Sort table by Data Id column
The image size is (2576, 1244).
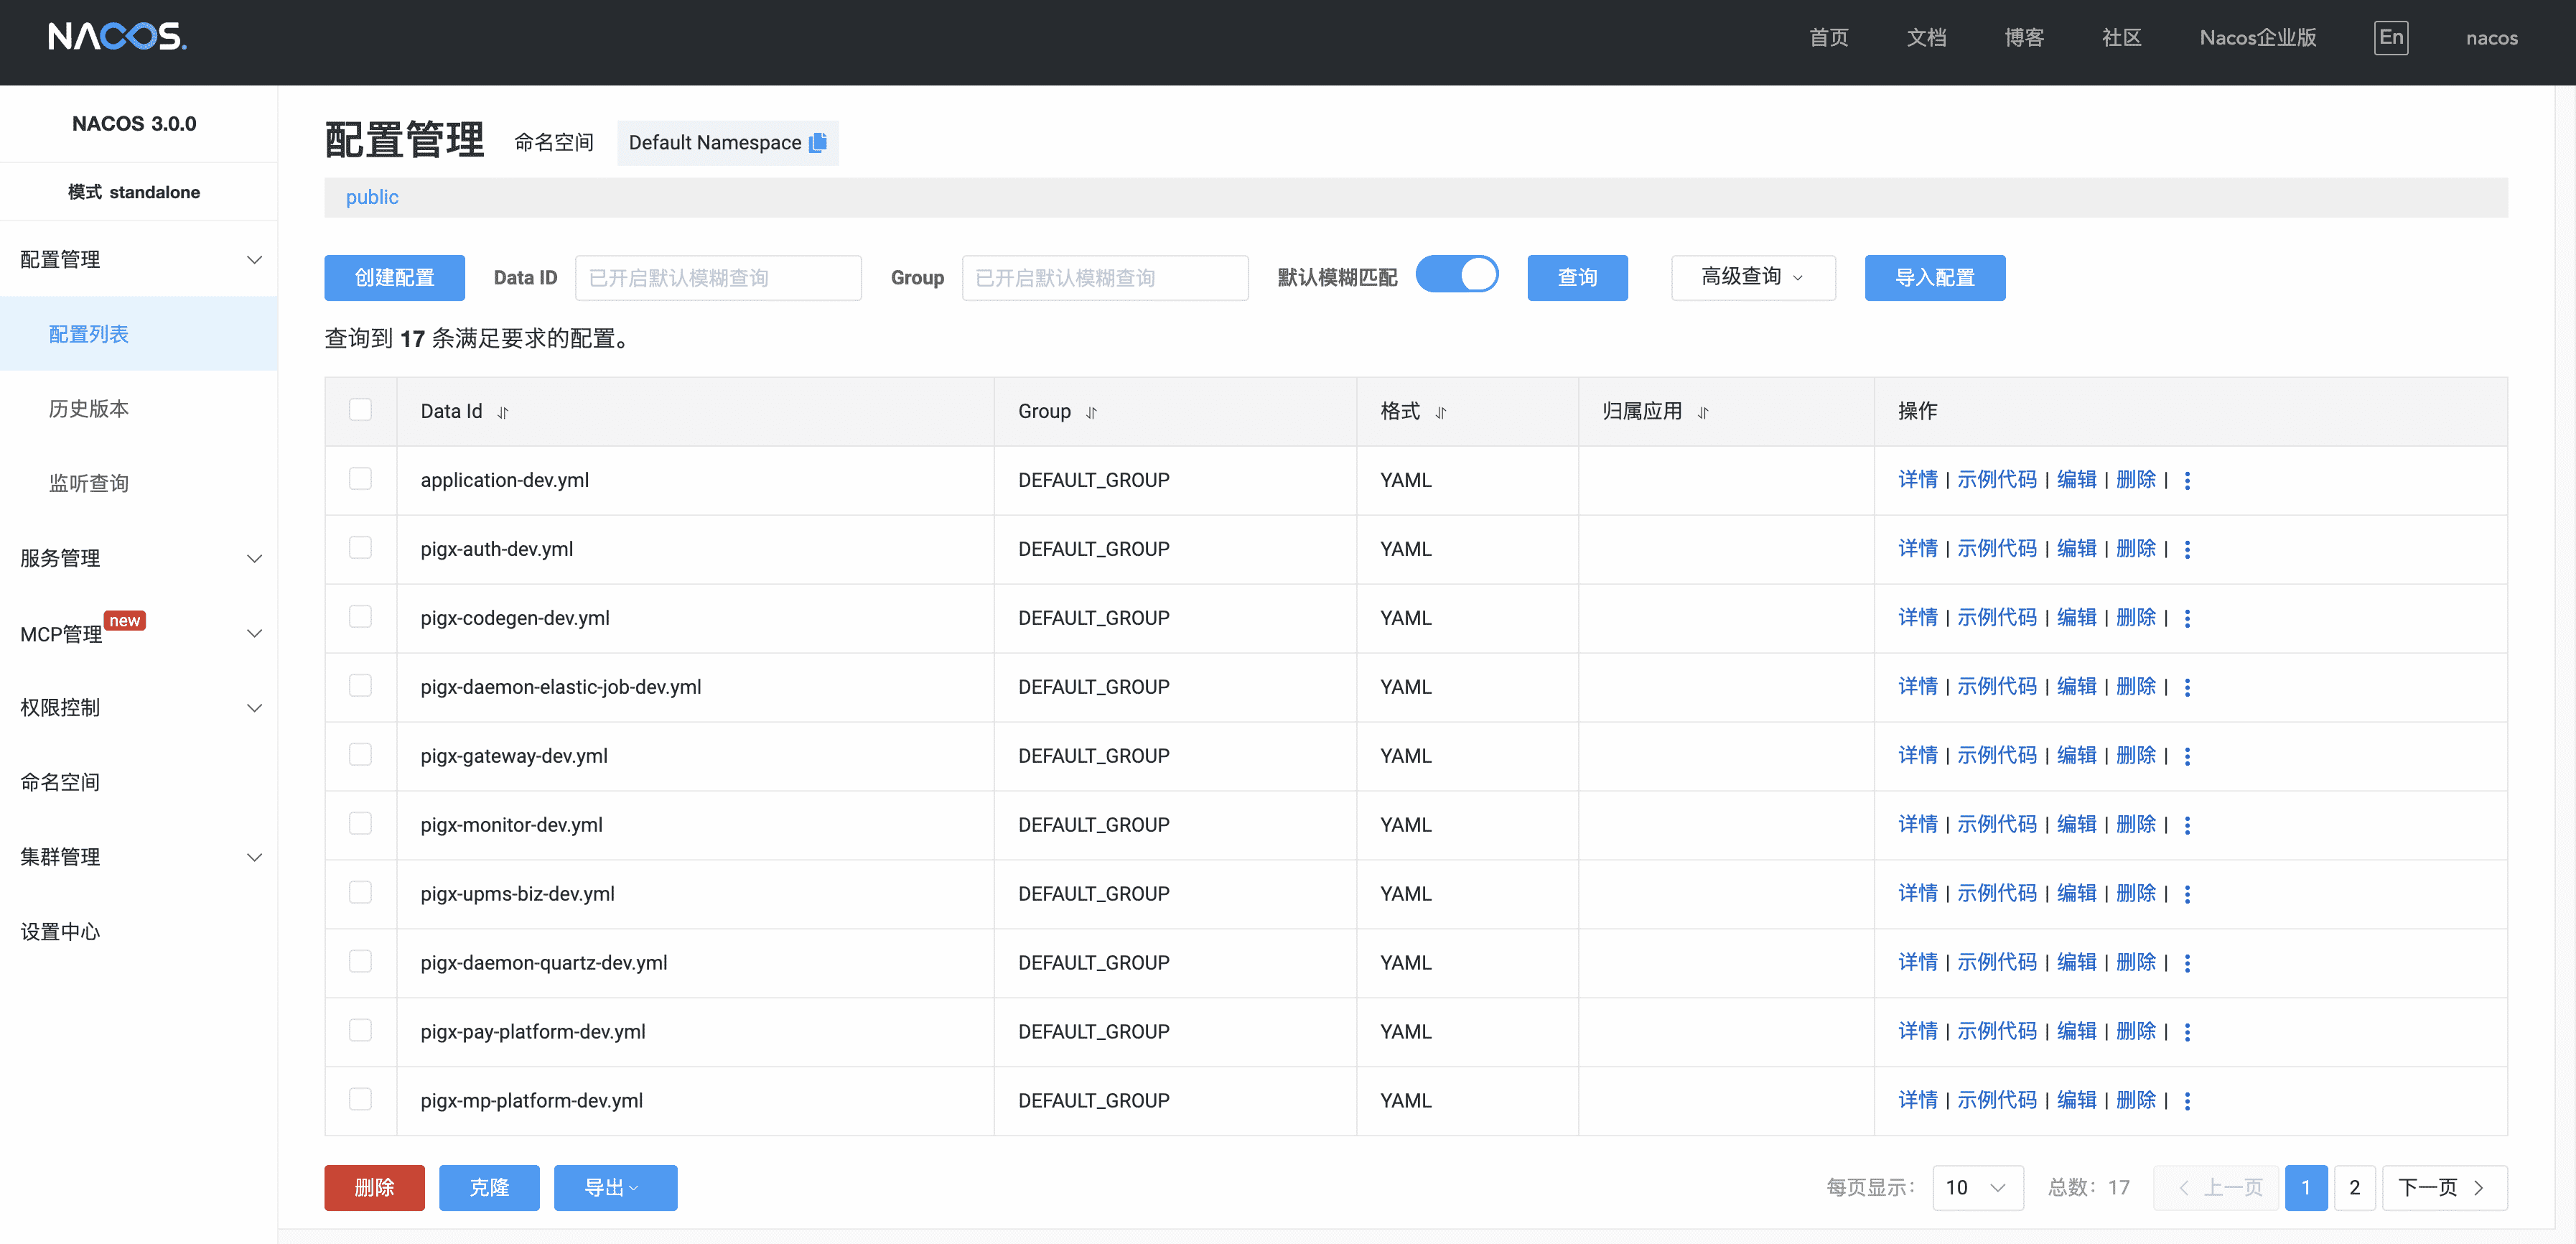point(503,412)
